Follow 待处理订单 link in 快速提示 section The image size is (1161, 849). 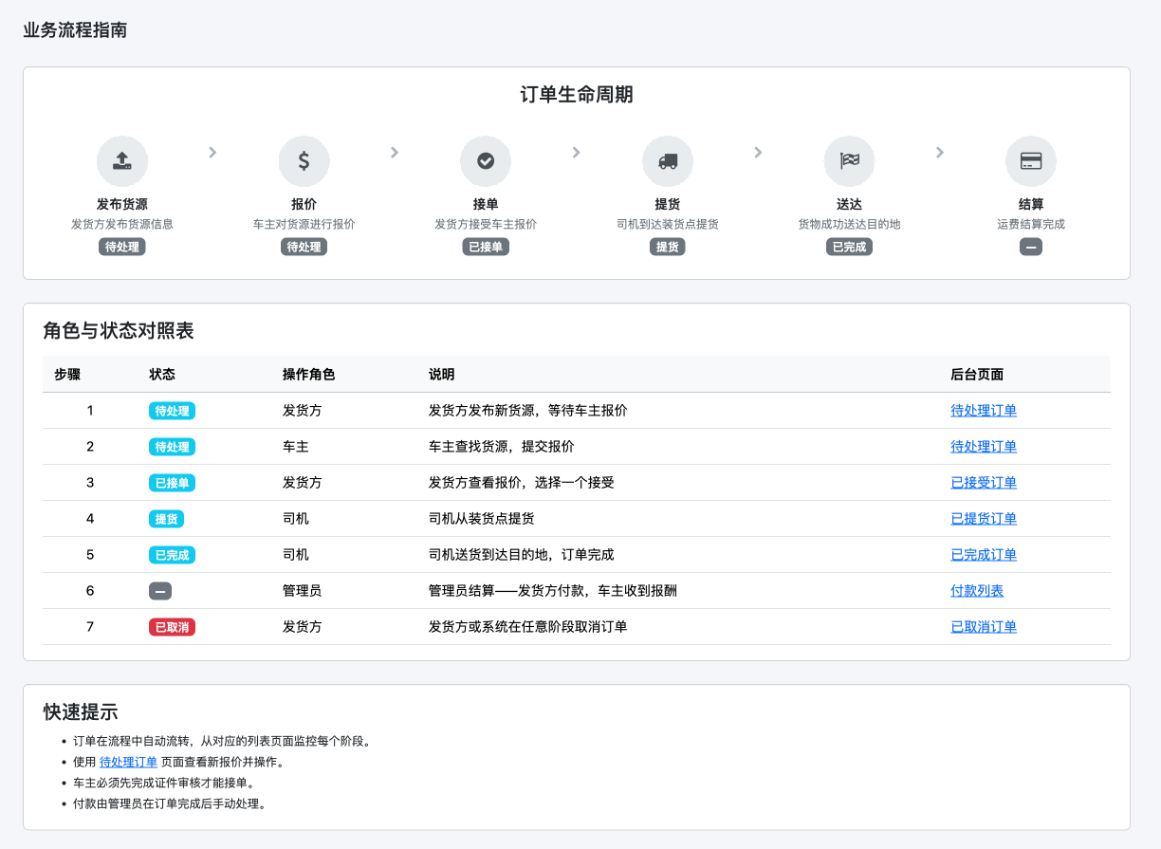click(x=128, y=762)
